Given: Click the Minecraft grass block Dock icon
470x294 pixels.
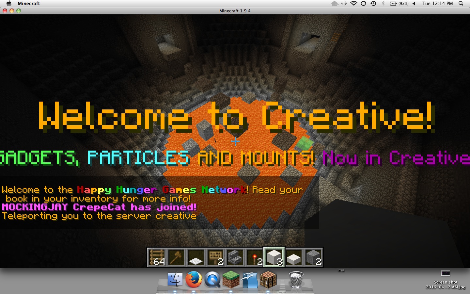Looking at the screenshot, I should tap(231, 280).
